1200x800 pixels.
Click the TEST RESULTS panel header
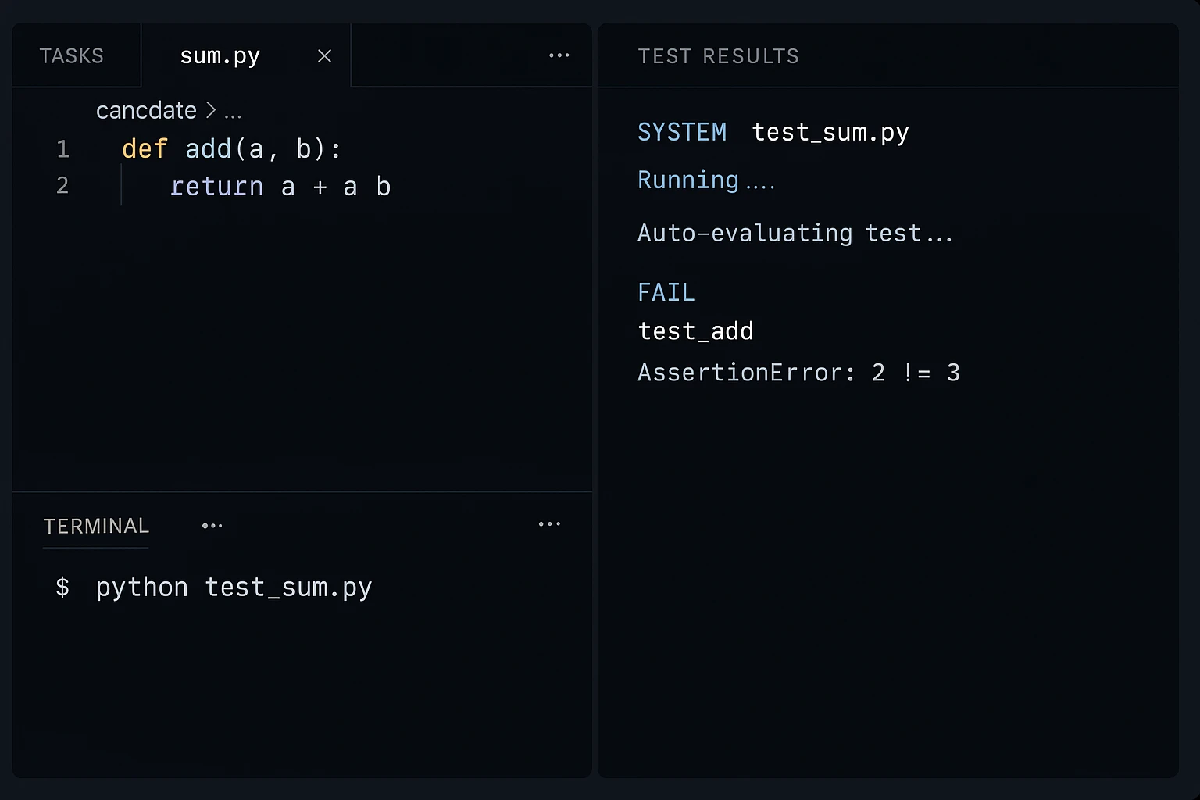[x=718, y=56]
